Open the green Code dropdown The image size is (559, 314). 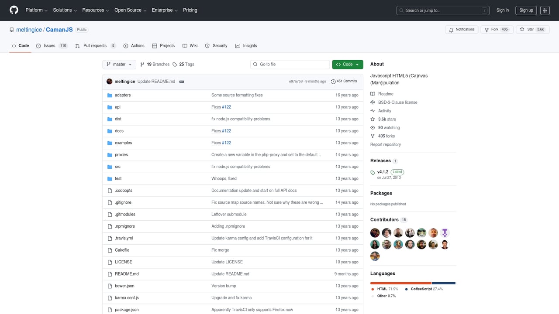coord(347,64)
